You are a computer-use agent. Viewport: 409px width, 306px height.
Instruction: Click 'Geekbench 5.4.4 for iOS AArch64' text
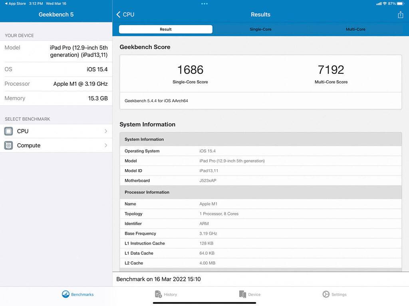156,101
